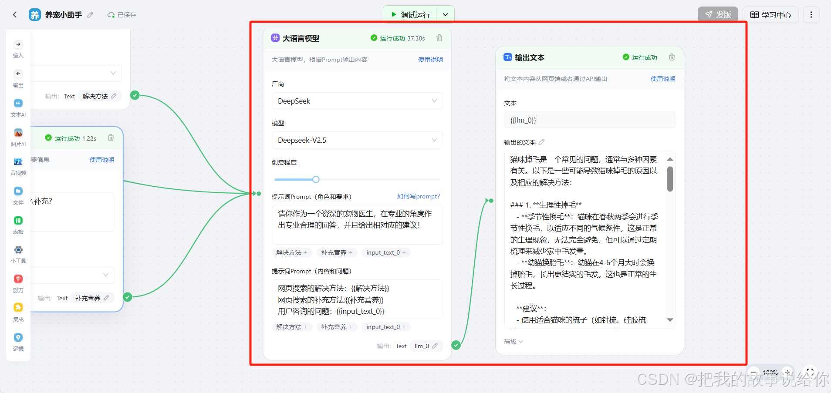Open 使用说明 link in left partial node

coord(102,160)
